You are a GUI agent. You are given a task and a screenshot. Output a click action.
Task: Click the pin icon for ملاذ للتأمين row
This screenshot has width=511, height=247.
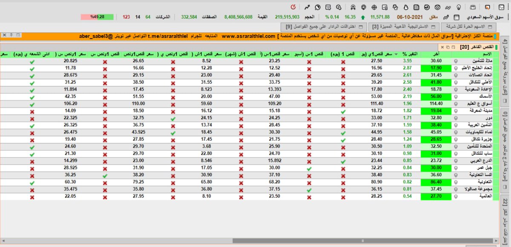pos(456,61)
